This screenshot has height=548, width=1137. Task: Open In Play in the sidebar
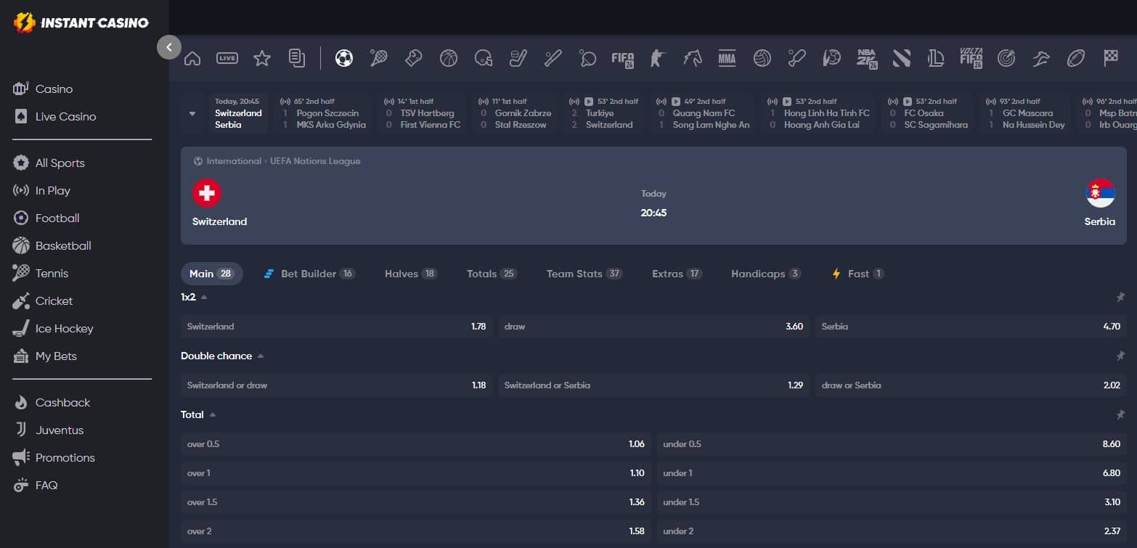[42, 190]
